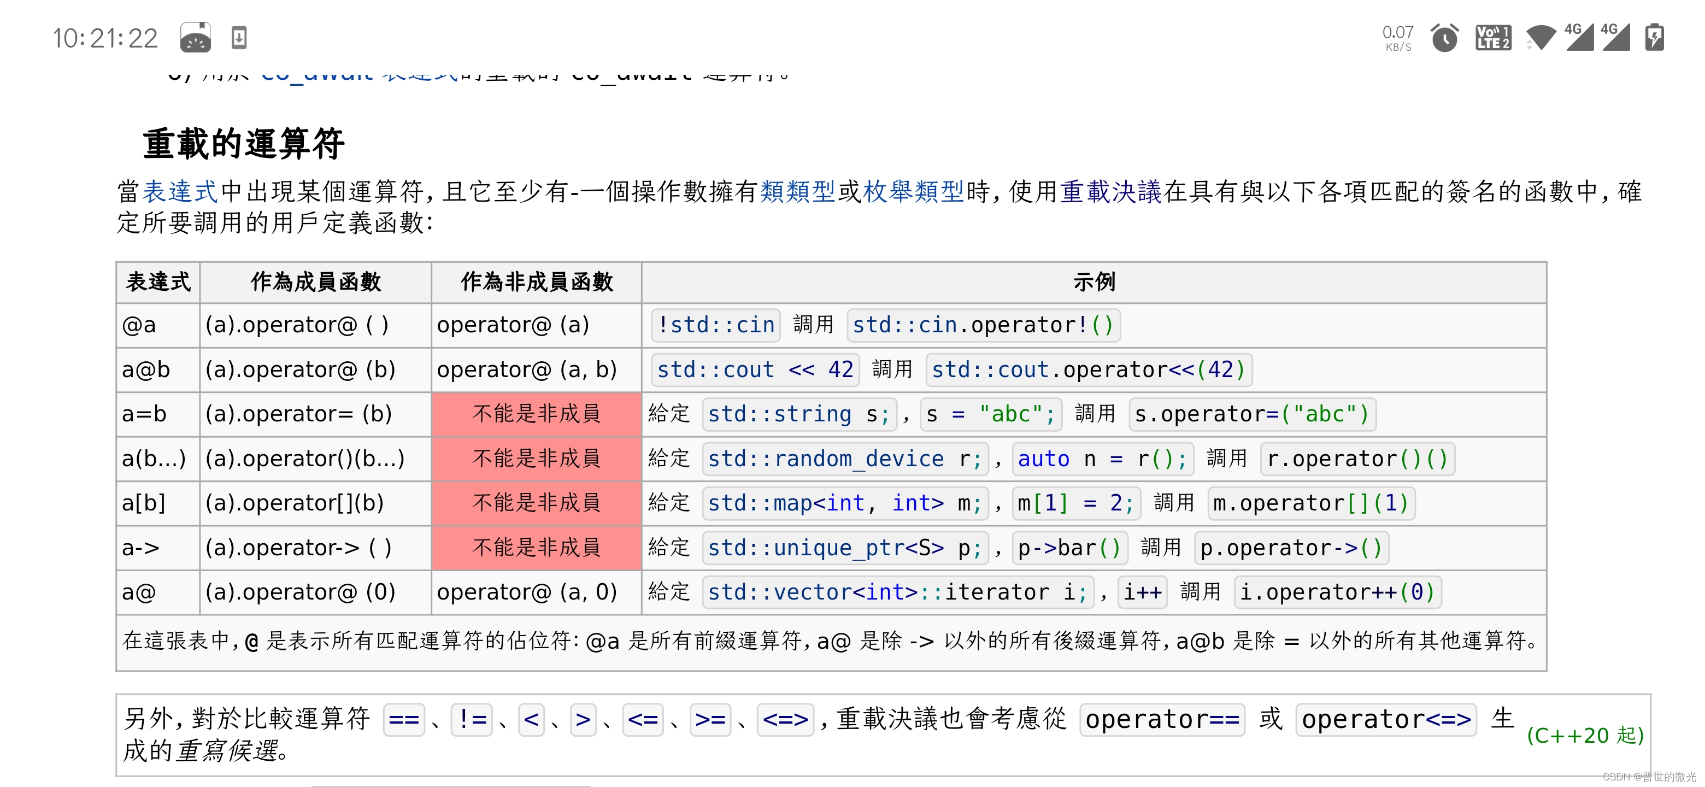Click the @a expression cell
This screenshot has width=1705, height=787.
tap(158, 325)
